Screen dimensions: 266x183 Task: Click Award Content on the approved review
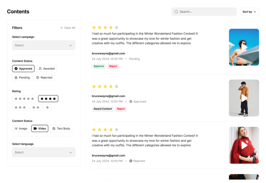pos(103,109)
